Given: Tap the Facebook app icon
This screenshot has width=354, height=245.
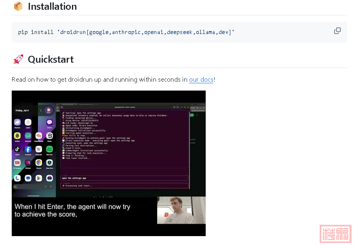Looking at the screenshot, I should pos(28,149).
